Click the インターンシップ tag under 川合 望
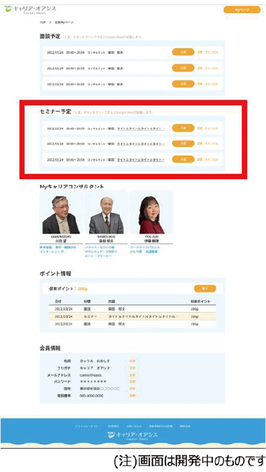 coord(52,252)
